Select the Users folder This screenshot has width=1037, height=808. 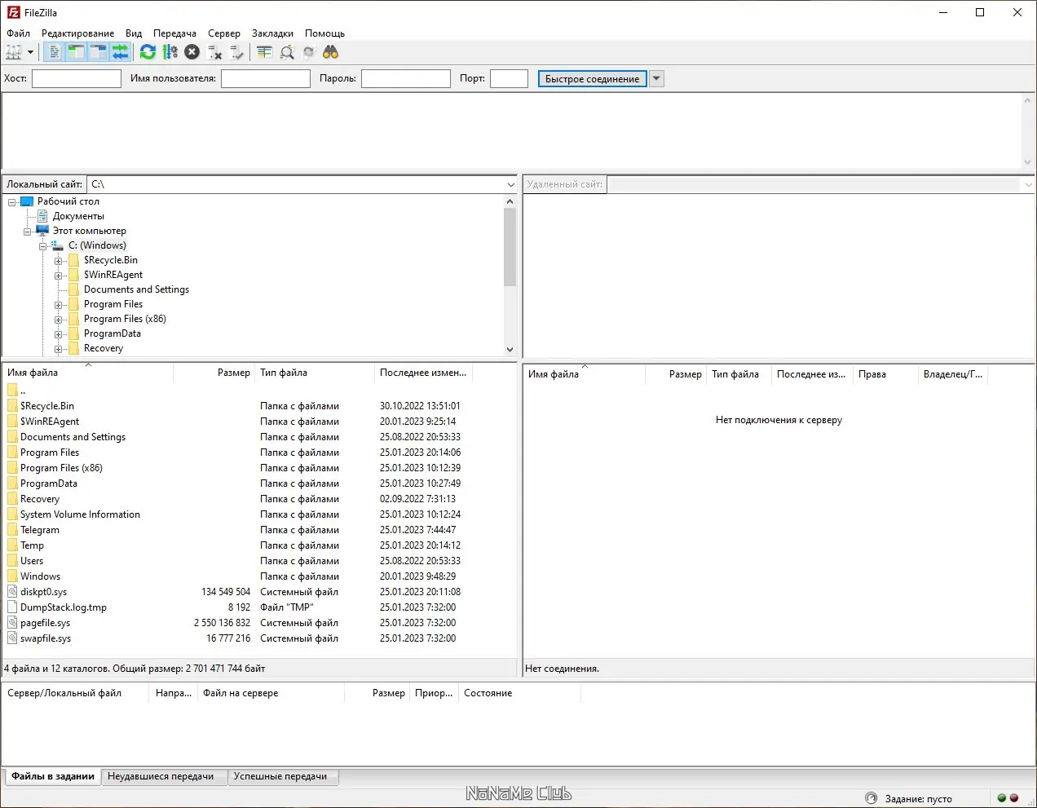coord(32,561)
